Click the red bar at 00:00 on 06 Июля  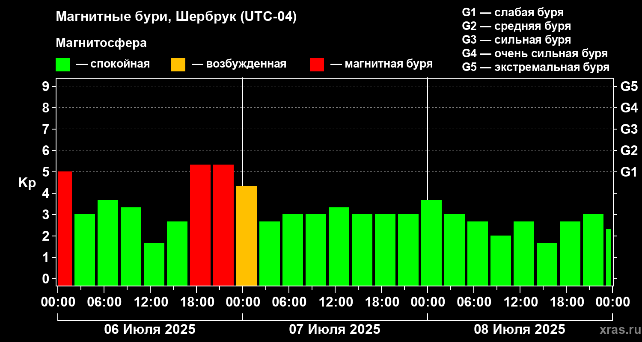pos(65,228)
